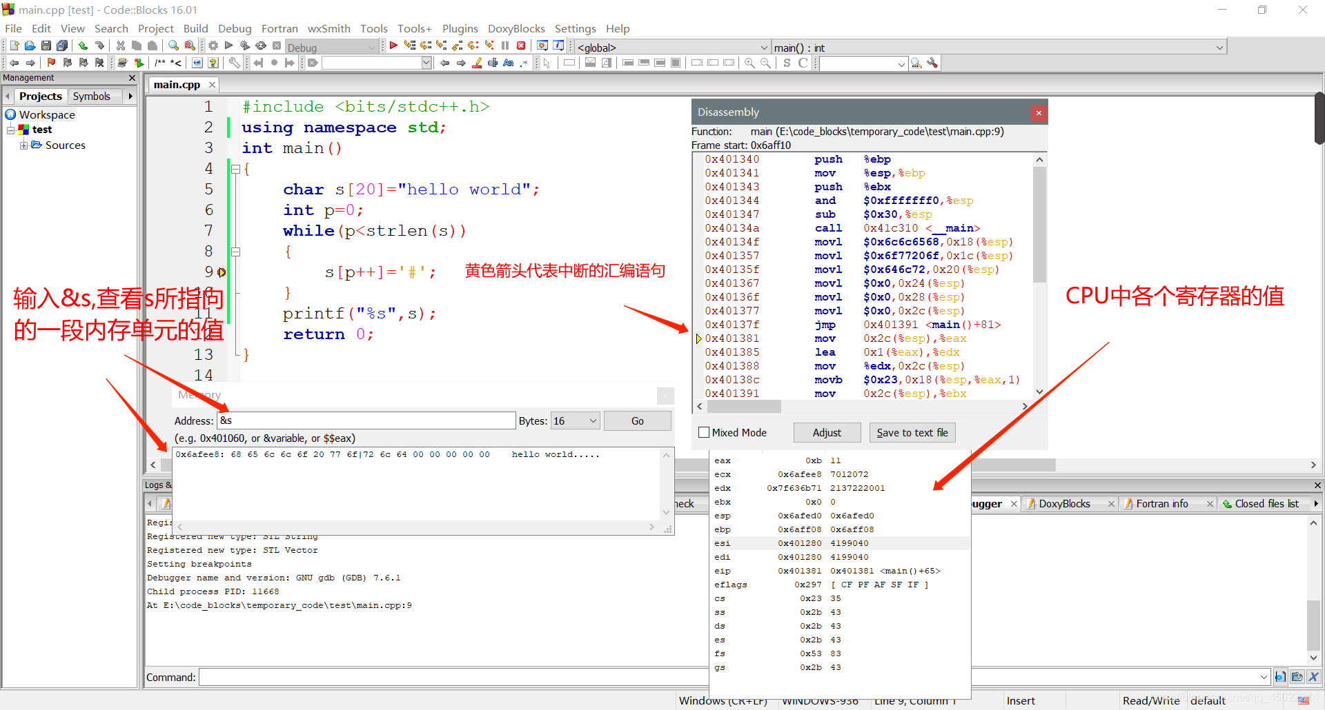Open the Debugging windows icon

point(542,45)
